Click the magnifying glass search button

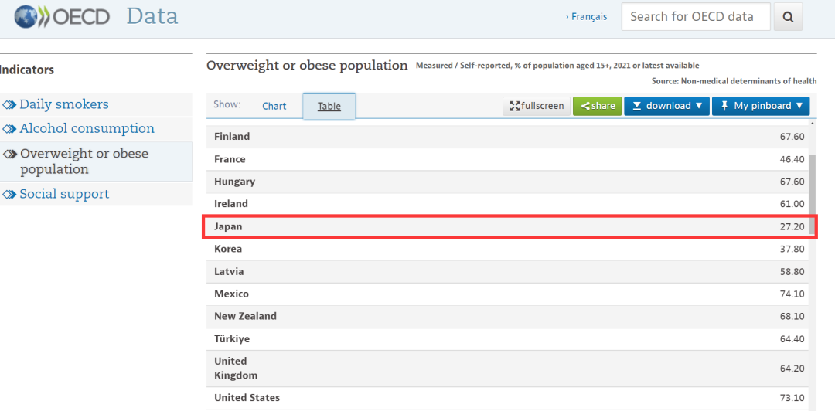[x=788, y=17]
